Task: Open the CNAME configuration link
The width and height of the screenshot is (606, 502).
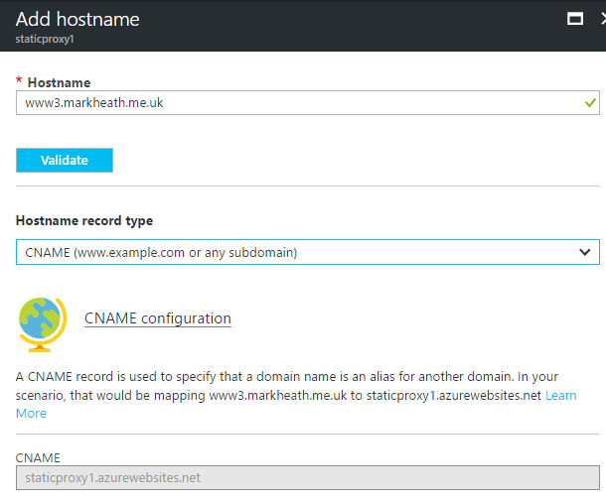Action: pos(158,318)
